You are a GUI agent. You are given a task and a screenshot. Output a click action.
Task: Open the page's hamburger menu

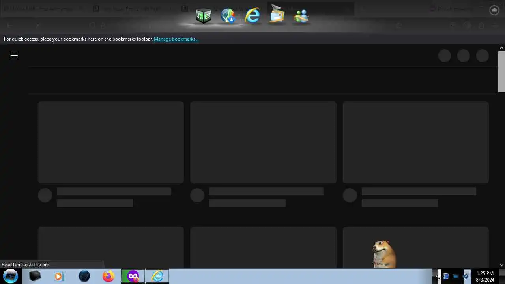point(14,56)
